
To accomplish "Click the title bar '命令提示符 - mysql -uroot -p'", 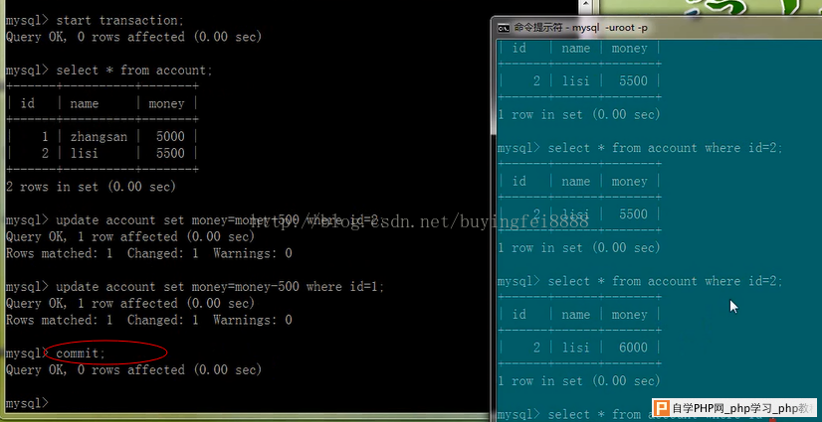I will [580, 27].
